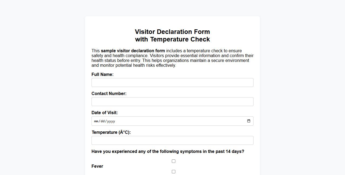Select the month segment of the date field
The height and width of the screenshot is (175, 345).
(96, 121)
